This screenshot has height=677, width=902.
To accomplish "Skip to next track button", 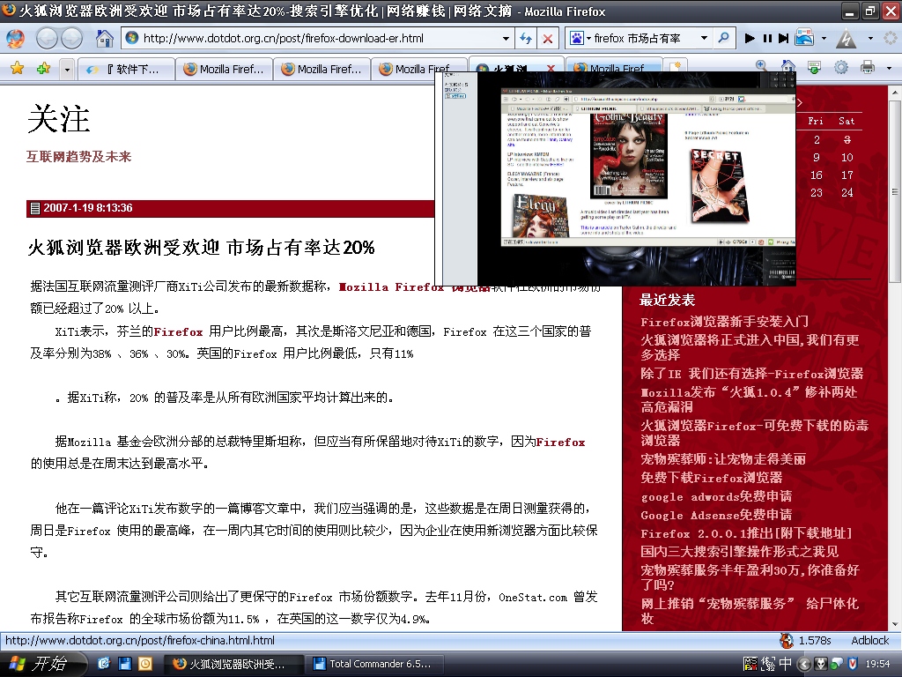I will (x=783, y=39).
